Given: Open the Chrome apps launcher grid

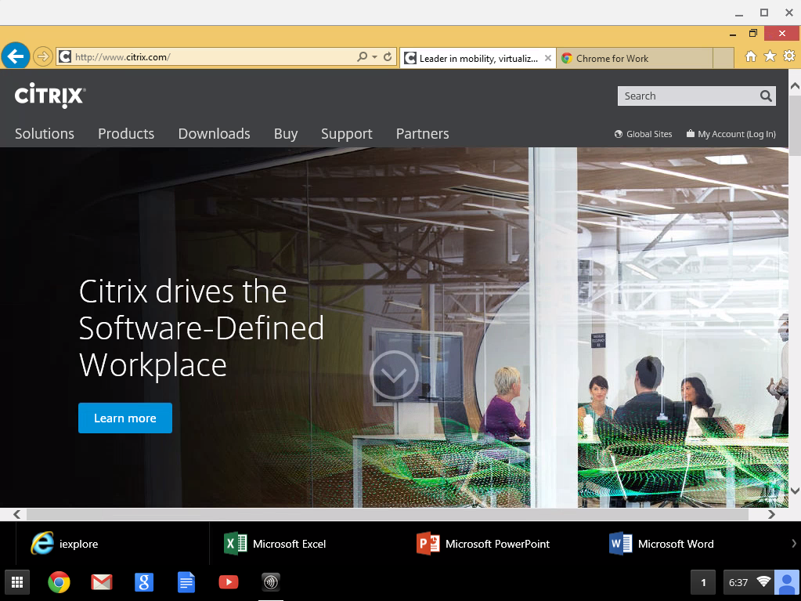Looking at the screenshot, I should [x=16, y=582].
